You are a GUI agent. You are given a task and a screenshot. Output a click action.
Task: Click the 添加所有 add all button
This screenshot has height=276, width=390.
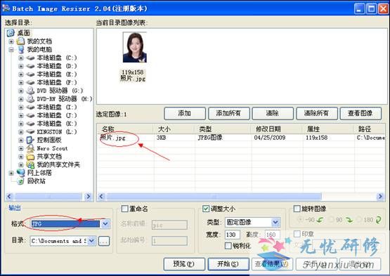229,114
